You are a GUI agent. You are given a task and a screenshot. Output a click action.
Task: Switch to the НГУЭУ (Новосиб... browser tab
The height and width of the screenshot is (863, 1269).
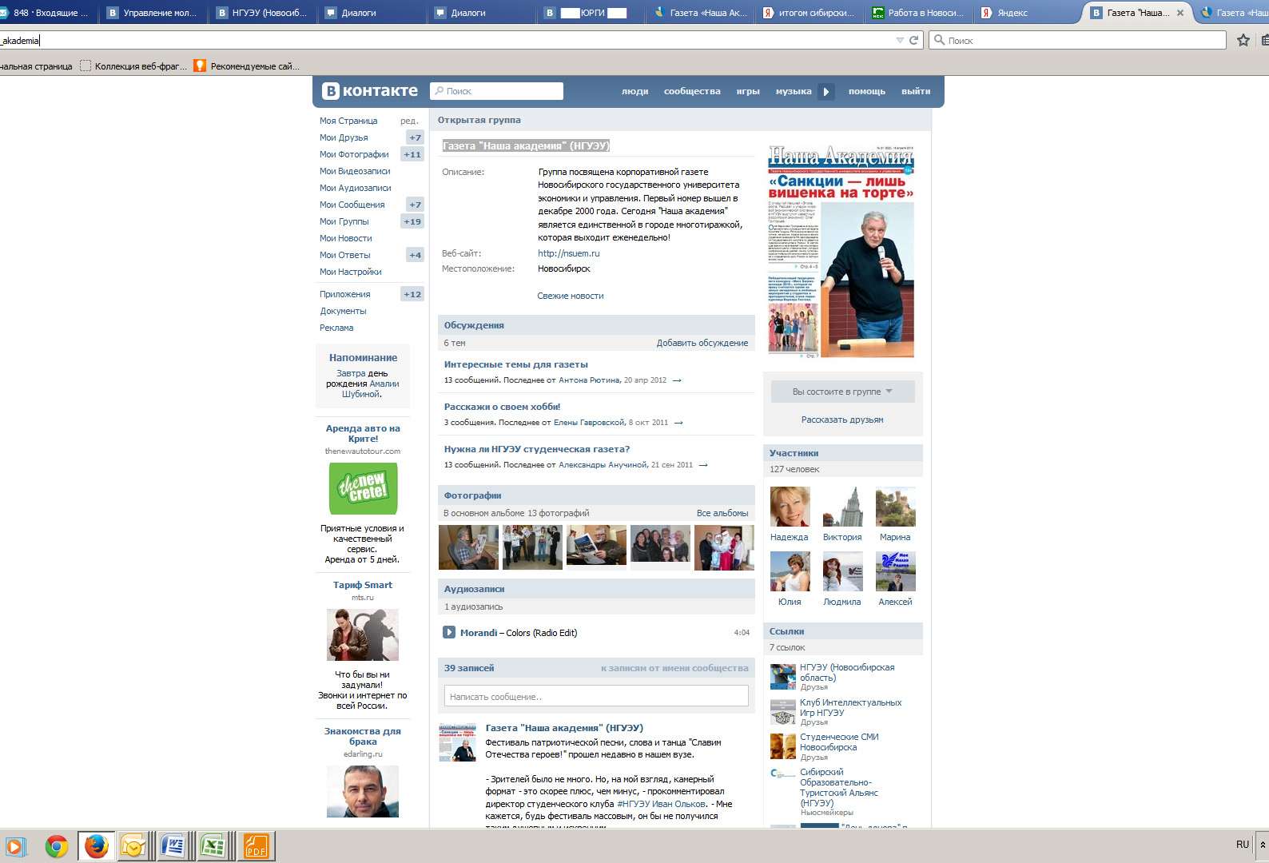262,13
